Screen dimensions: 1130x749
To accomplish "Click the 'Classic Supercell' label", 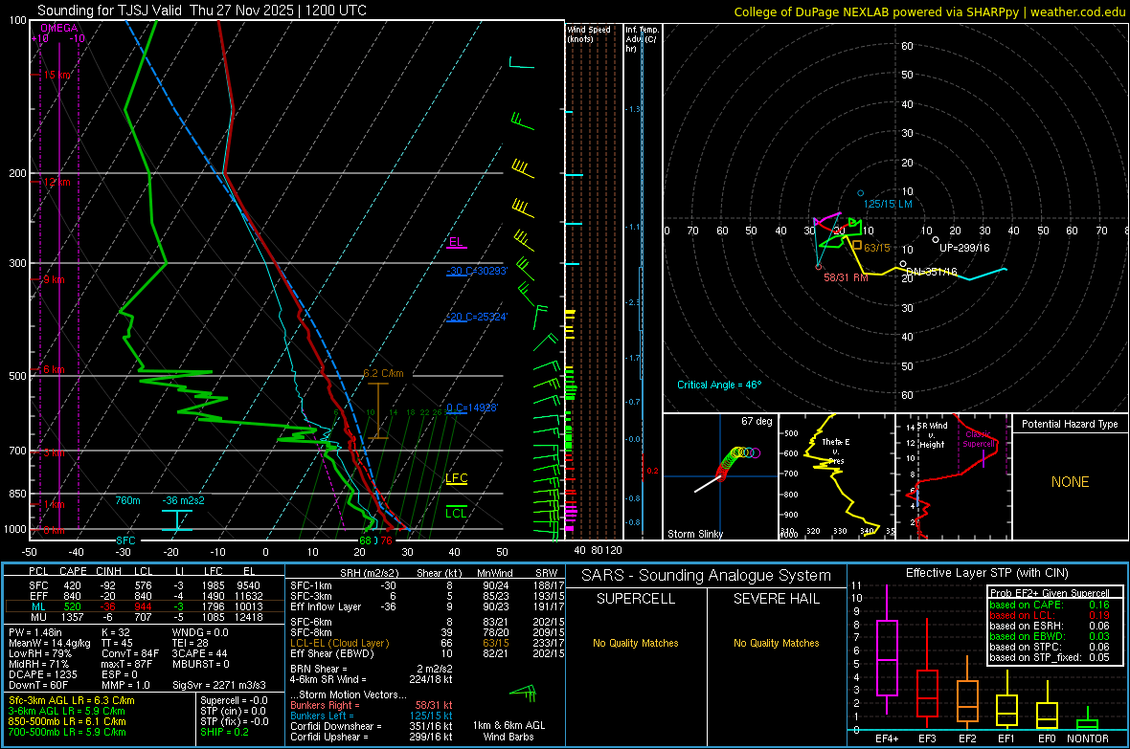I will tap(979, 439).
